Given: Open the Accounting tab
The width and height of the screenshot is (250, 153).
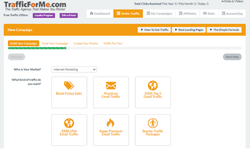Looking at the screenshot, I should [232, 13].
